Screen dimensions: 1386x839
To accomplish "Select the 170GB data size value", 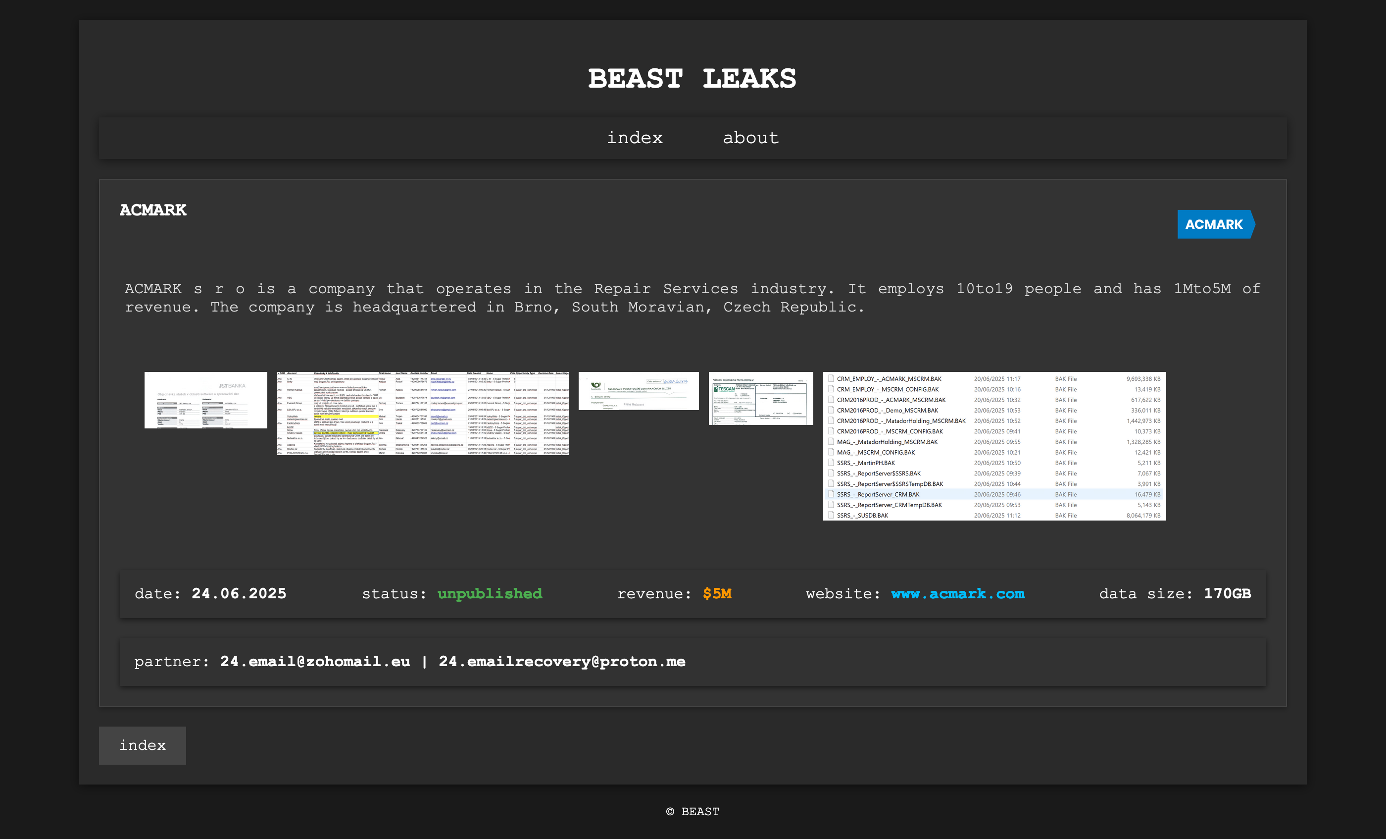I will coord(1227,594).
